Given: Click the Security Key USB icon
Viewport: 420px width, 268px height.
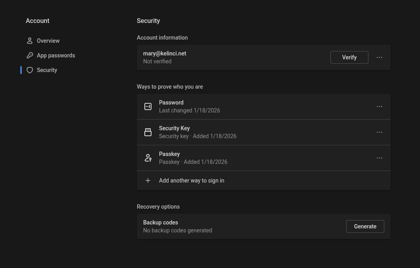Looking at the screenshot, I should [148, 132].
